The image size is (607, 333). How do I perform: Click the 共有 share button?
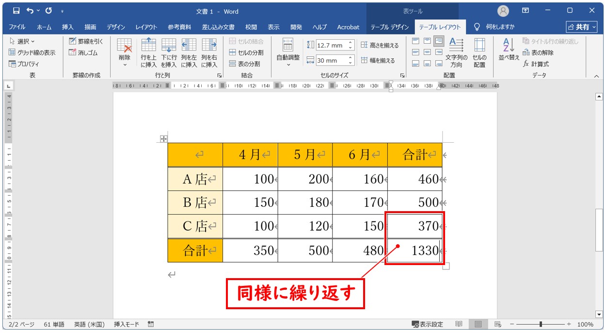(581, 27)
